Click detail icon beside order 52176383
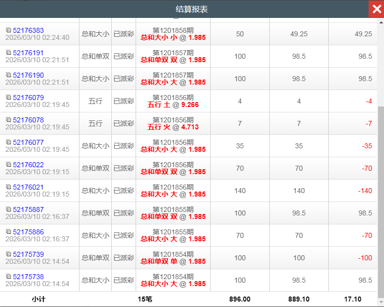The width and height of the screenshot is (384, 307). point(8,30)
